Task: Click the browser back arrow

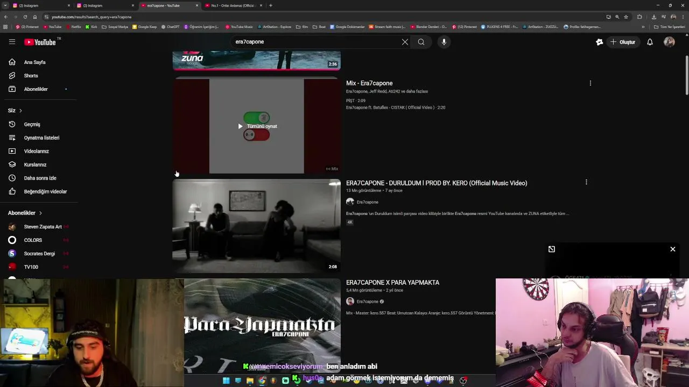Action: [6, 17]
